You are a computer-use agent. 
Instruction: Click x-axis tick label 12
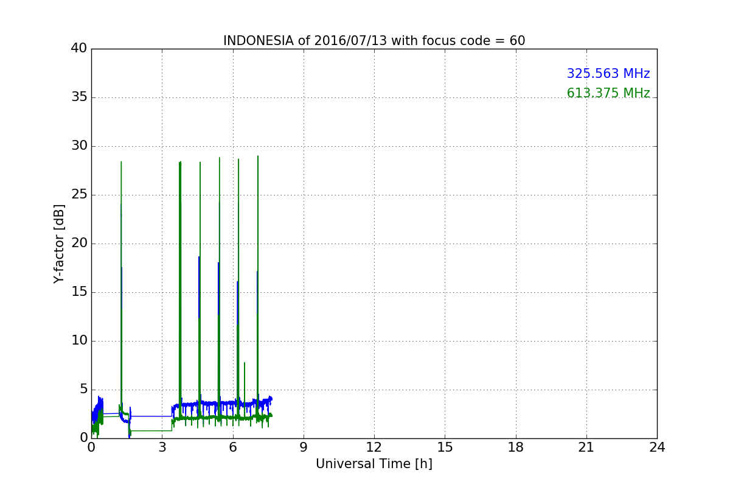pos(374,447)
